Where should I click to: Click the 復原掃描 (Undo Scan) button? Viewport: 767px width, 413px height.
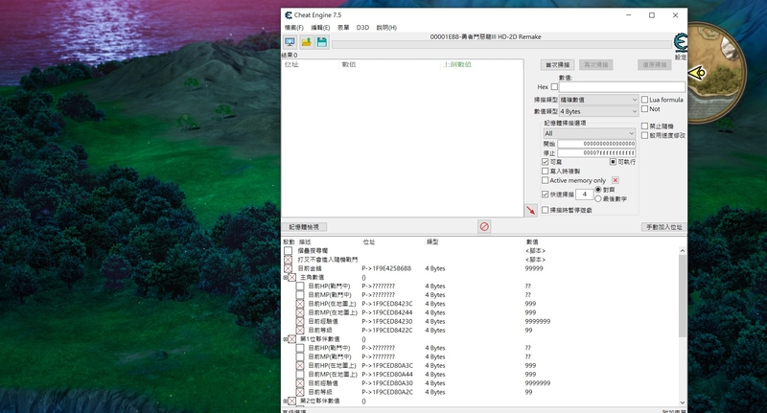point(655,65)
